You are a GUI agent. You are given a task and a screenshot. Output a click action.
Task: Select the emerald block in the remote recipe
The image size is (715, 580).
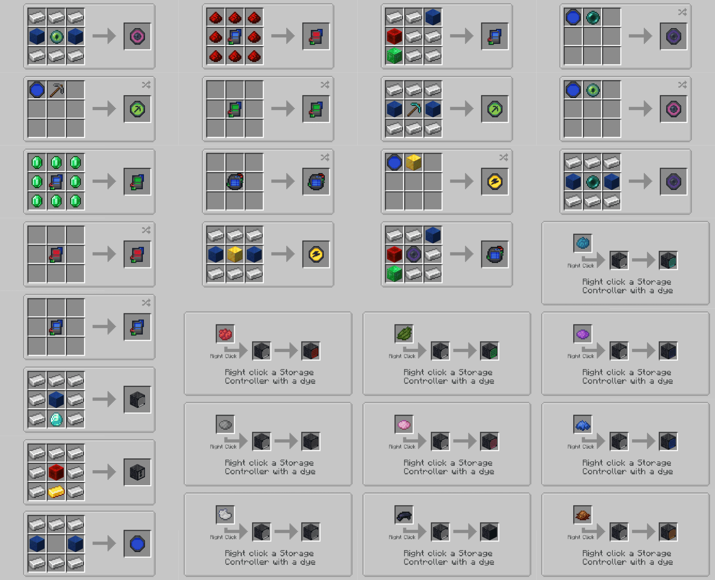click(394, 274)
